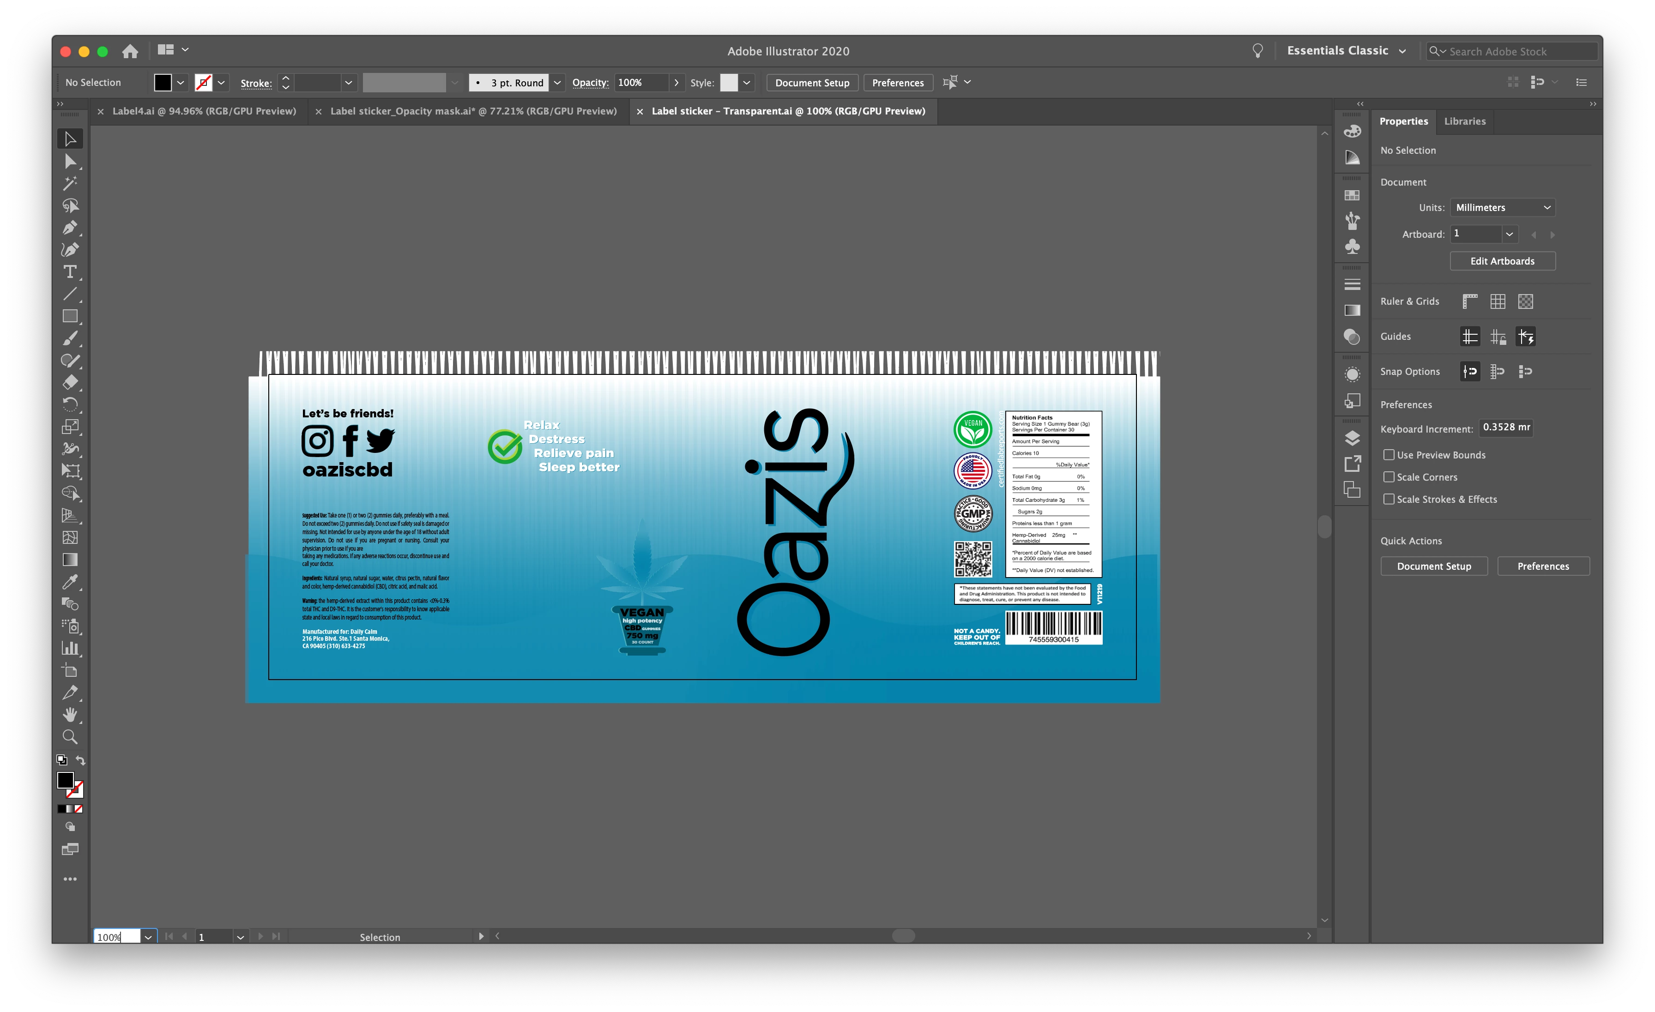
Task: Select the Type tool
Action: coord(69,272)
